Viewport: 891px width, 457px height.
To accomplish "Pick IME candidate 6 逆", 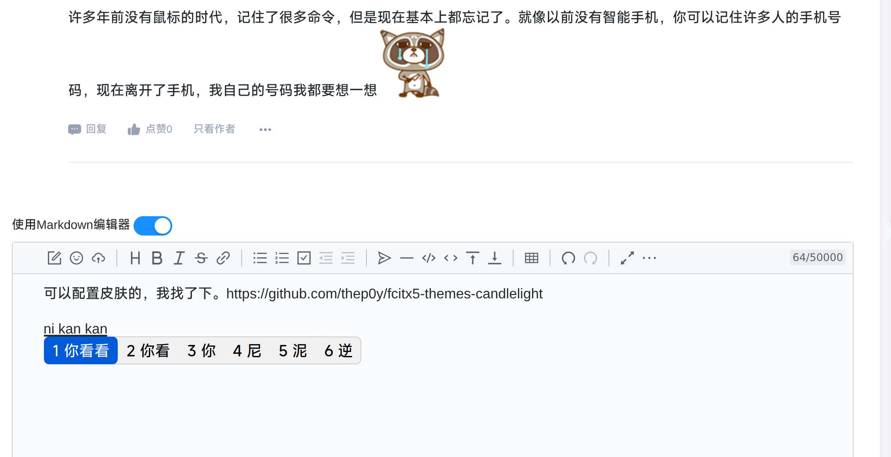I will (339, 351).
